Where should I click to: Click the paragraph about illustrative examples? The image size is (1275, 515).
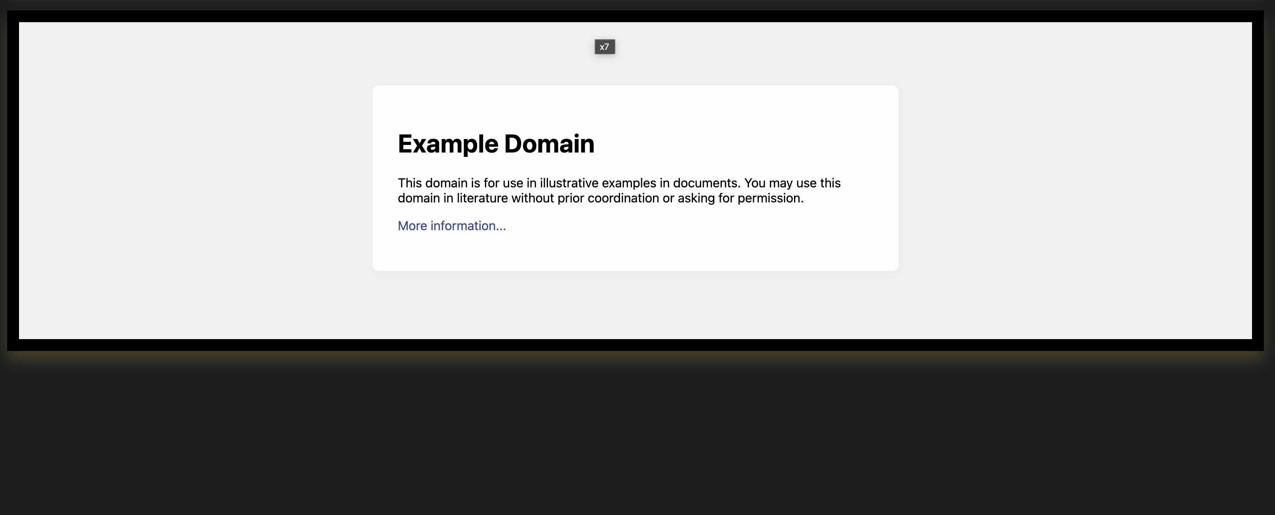click(619, 191)
